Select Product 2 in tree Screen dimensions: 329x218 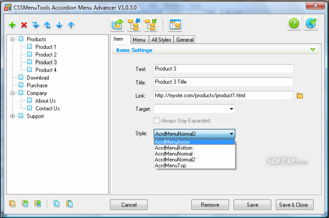tap(46, 55)
